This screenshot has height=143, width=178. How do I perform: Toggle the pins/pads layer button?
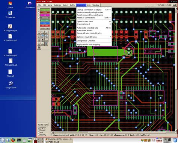45,20
